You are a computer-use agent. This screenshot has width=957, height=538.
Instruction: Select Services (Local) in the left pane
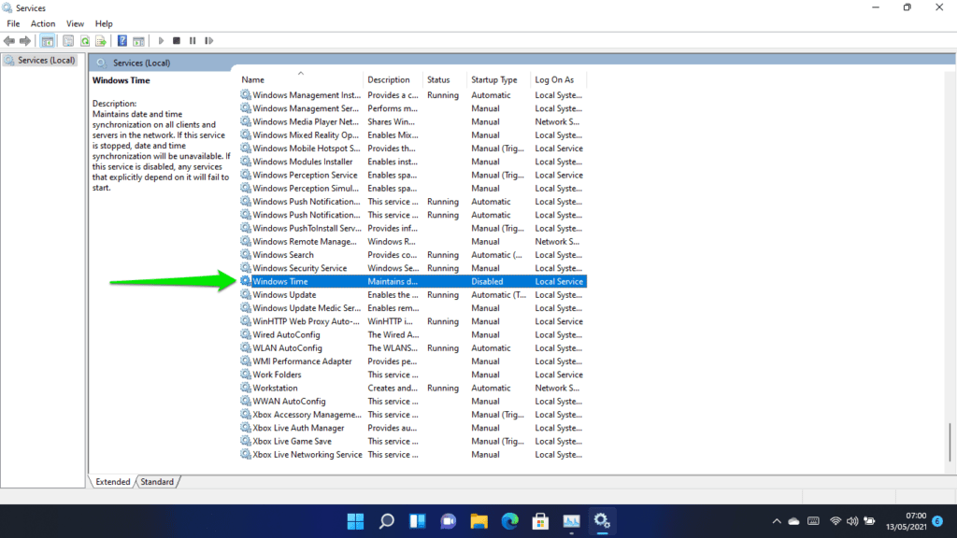(x=40, y=59)
